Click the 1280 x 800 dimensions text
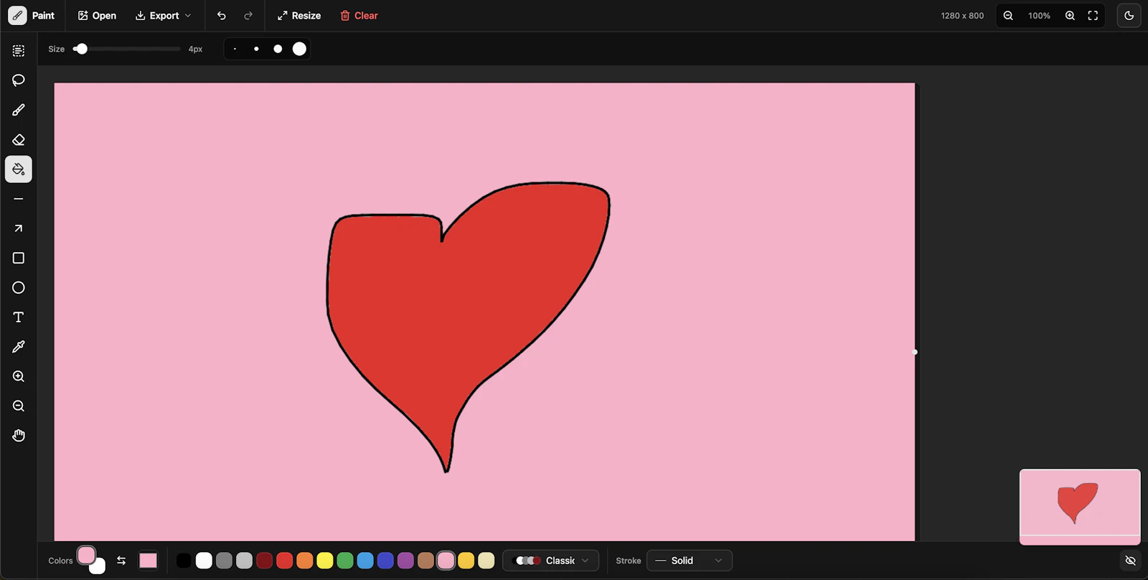 [x=962, y=16]
